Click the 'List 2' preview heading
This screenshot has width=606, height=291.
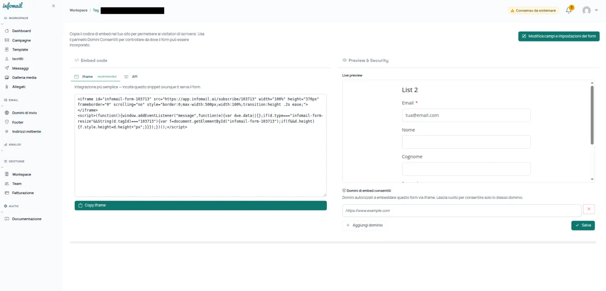410,90
